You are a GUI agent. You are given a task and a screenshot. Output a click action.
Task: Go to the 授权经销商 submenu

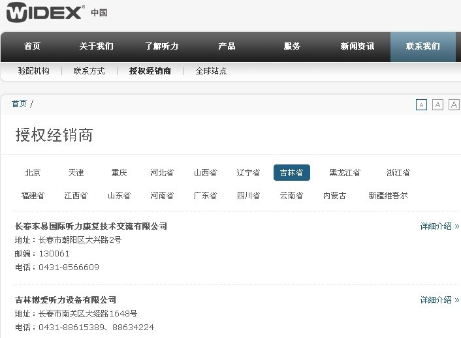(x=150, y=71)
